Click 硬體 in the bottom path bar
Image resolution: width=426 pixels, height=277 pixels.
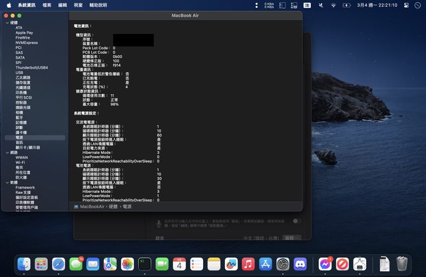point(113,206)
